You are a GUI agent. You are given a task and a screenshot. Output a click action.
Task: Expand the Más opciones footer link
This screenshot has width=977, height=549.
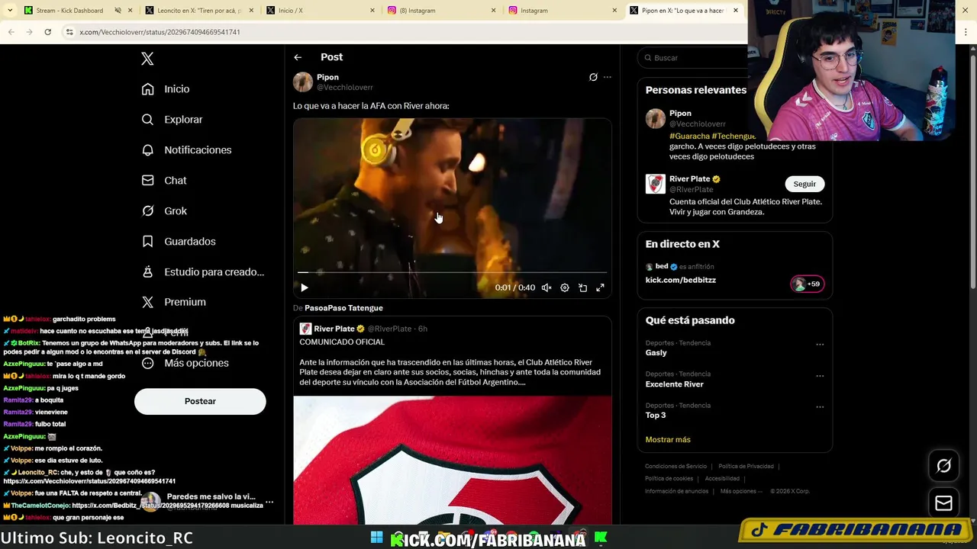tap(740, 491)
